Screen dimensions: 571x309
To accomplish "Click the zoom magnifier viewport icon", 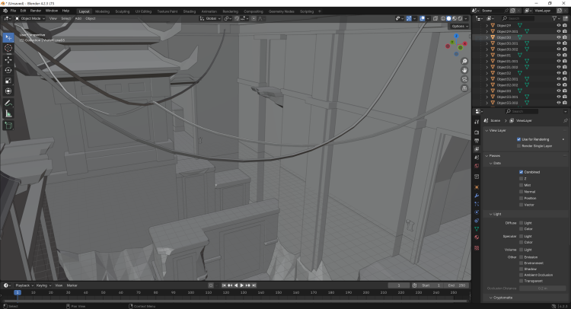I will [x=464, y=61].
